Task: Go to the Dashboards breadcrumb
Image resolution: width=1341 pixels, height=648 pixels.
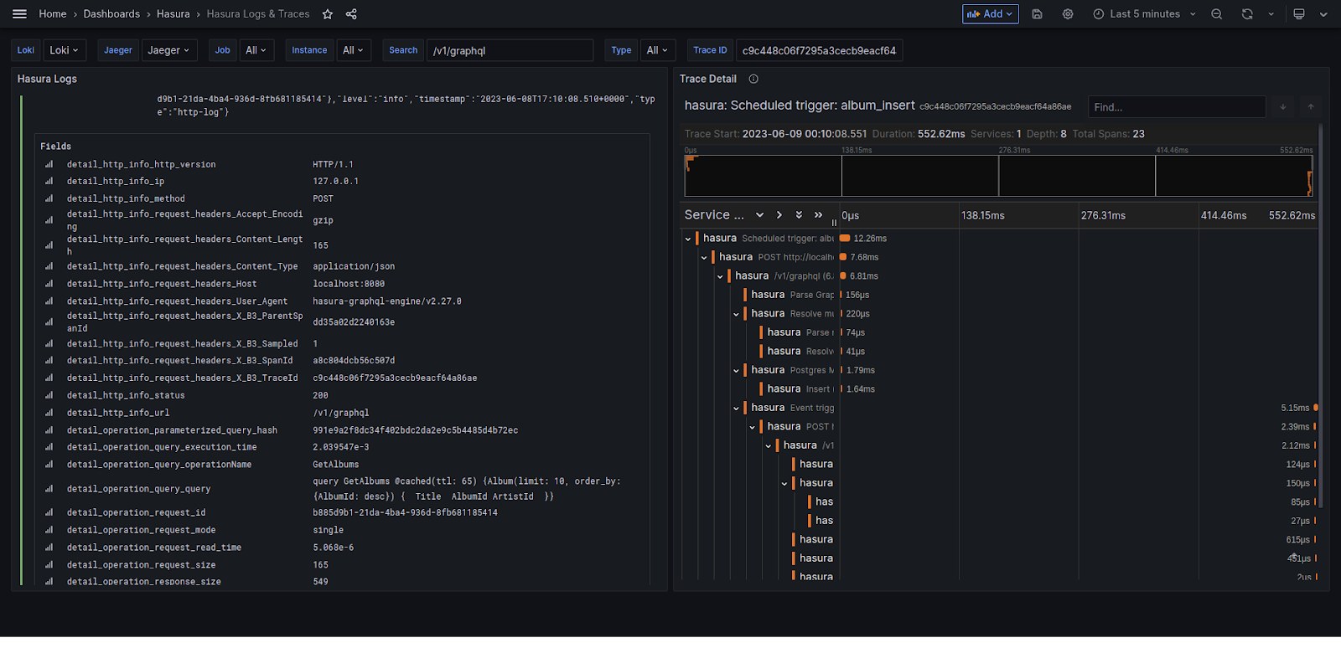Action: coord(111,14)
